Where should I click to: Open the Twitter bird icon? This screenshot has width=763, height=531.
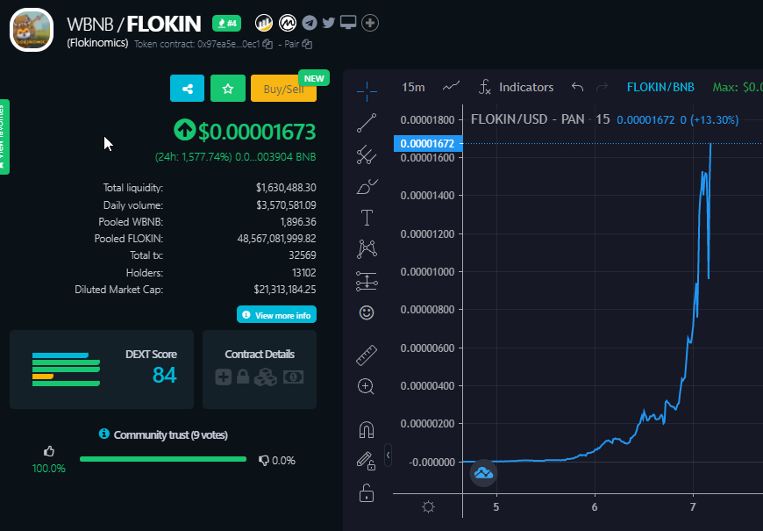329,23
